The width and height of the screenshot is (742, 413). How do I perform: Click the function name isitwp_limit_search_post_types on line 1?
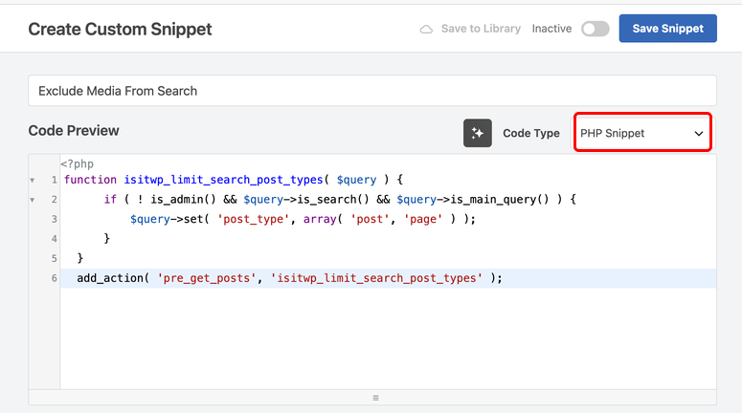(x=223, y=180)
